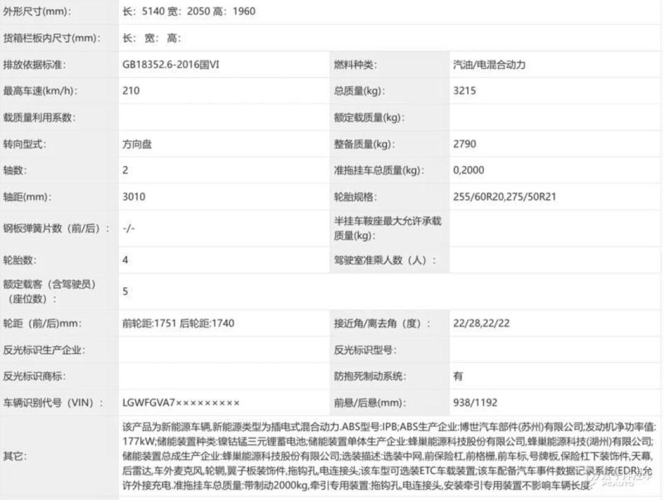The height and width of the screenshot is (500, 664).
Task: Select fuel type value 汽油/电混合动力
Action: coord(489,65)
